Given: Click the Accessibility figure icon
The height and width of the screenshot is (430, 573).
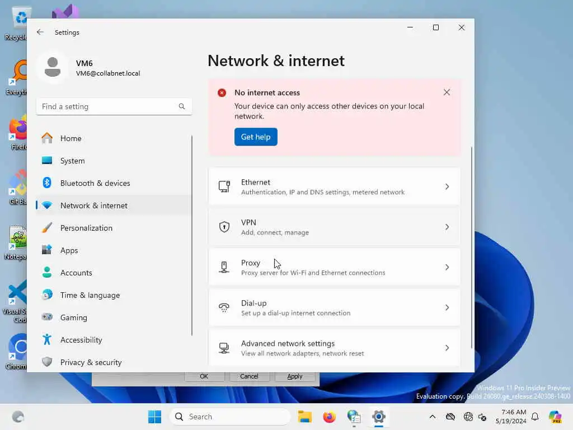Looking at the screenshot, I should pyautogui.click(x=47, y=340).
